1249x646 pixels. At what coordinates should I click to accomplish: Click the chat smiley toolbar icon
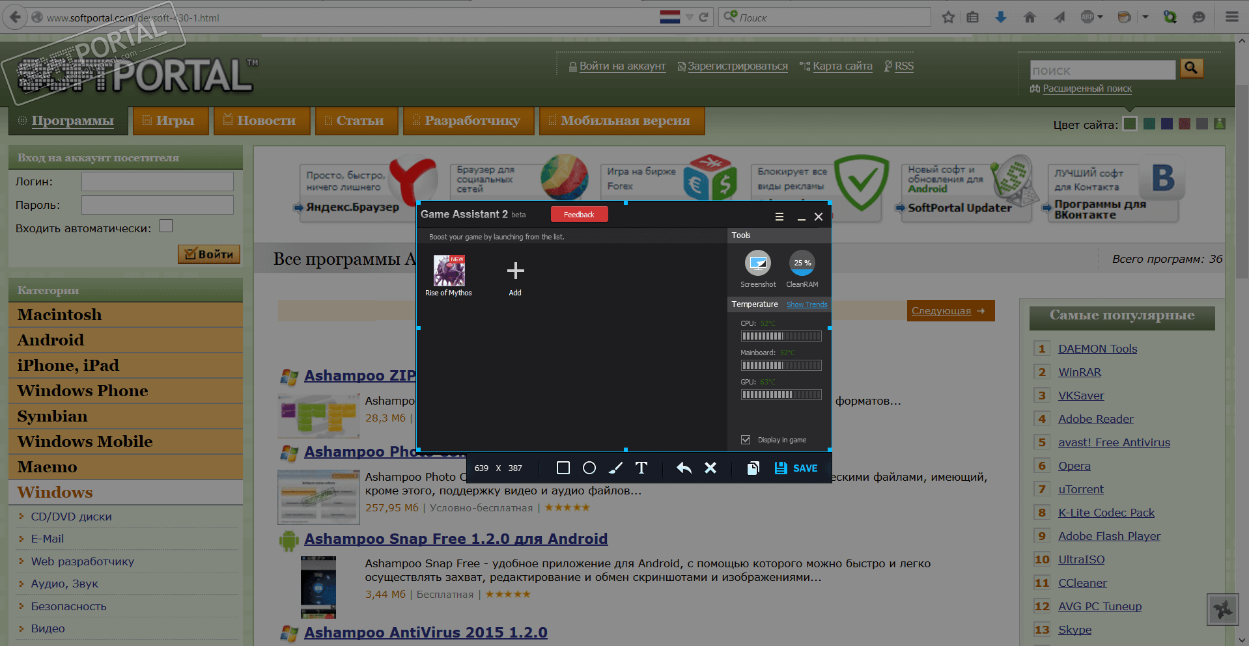1198,18
